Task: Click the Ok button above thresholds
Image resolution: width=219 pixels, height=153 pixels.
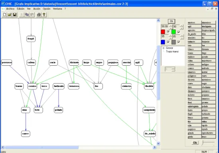Action: [172, 22]
